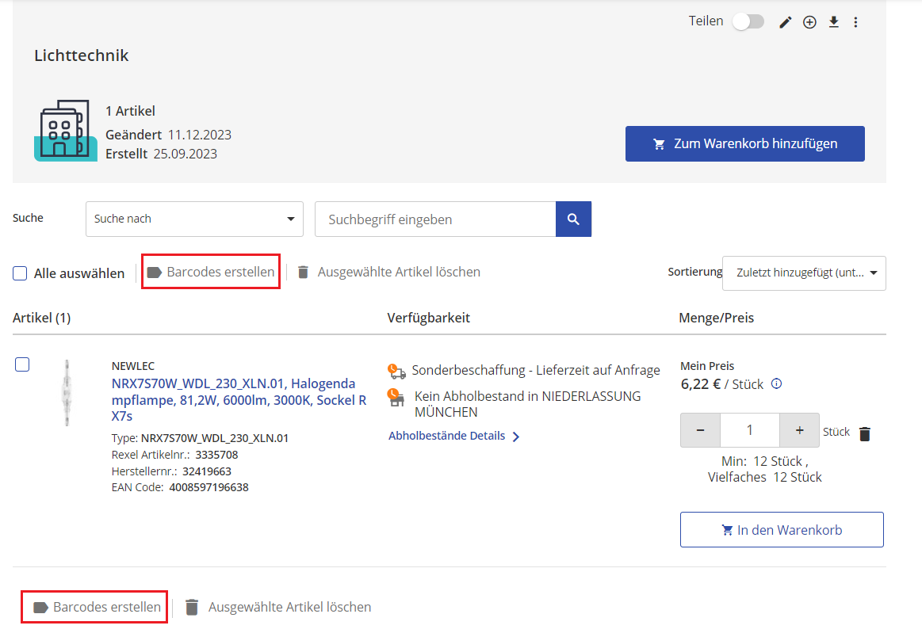The width and height of the screenshot is (922, 633).
Task: Expand Abholbestände Details
Action: tap(453, 436)
